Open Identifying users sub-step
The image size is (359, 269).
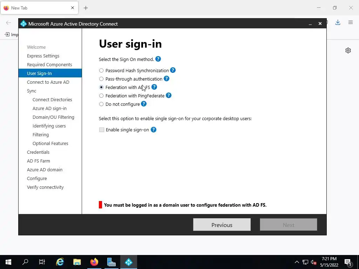(49, 126)
